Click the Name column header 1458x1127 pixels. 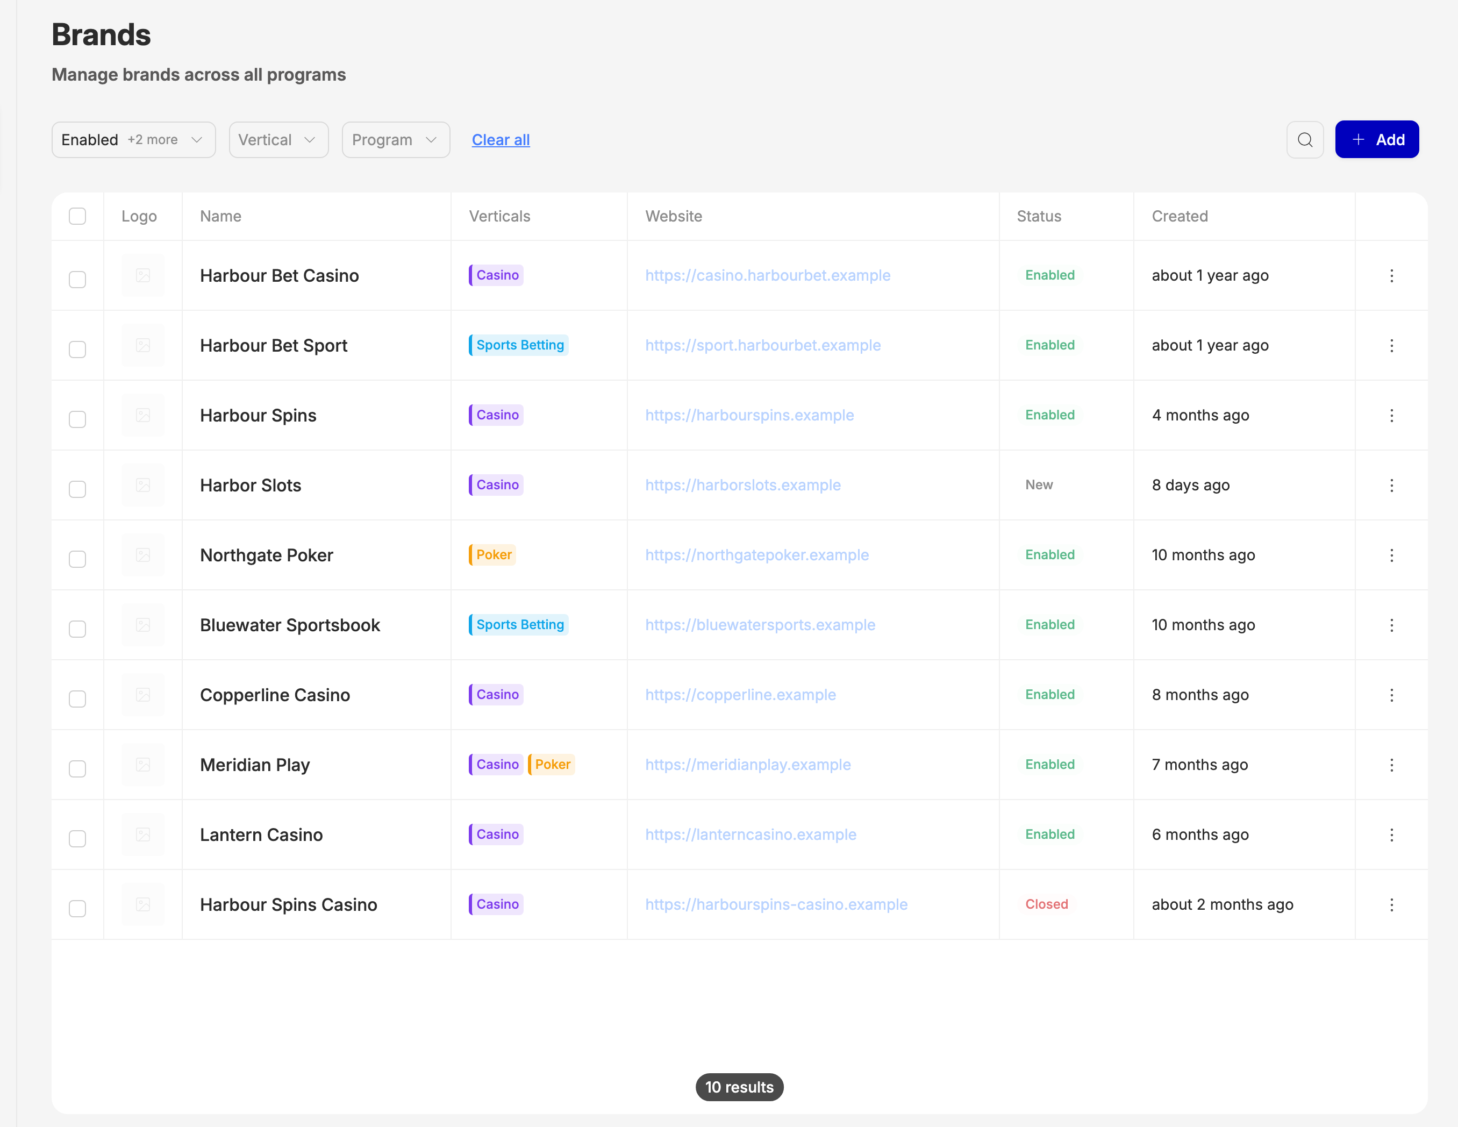coord(220,216)
